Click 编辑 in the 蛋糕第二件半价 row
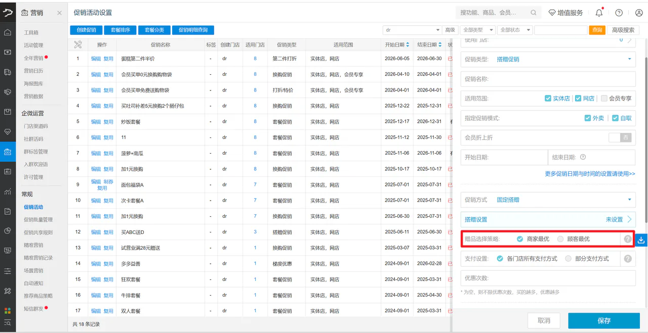Viewport: 648px width, 333px height. (x=96, y=59)
